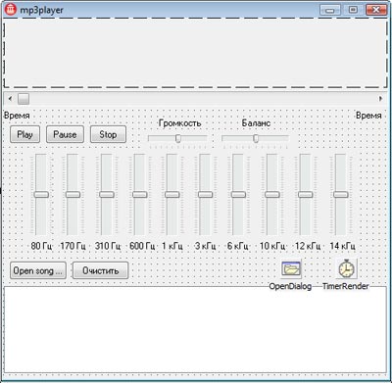Click the right arrow of the position scrollbar
Screen dimensions: 392x383
380,99
